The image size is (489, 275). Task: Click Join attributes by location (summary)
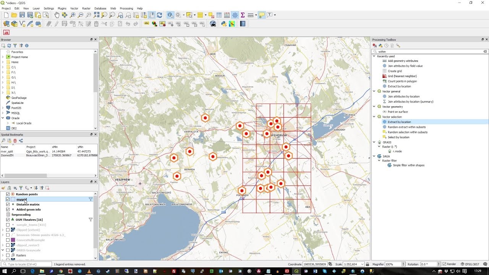coord(410,102)
